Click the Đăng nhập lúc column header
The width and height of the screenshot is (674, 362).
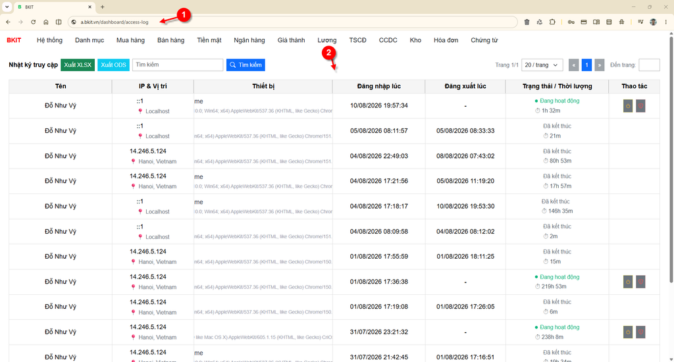tap(378, 86)
